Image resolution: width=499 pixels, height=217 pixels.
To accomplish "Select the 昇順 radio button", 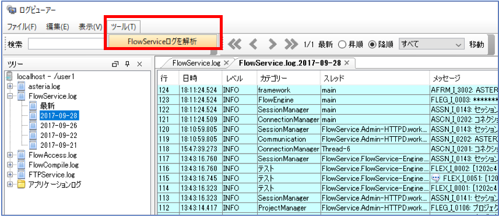I will point(342,44).
